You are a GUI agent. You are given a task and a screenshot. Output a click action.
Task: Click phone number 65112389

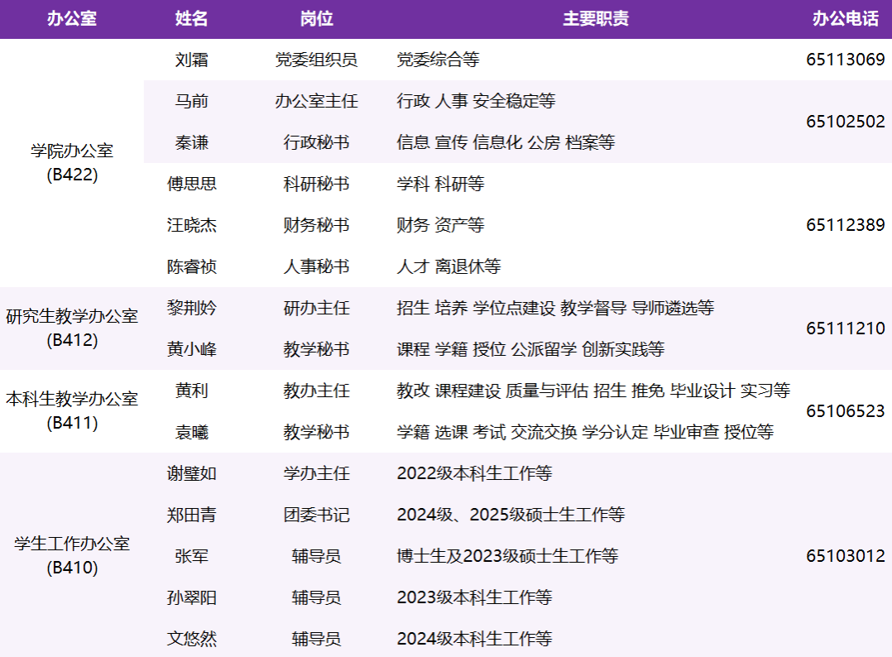(x=845, y=225)
